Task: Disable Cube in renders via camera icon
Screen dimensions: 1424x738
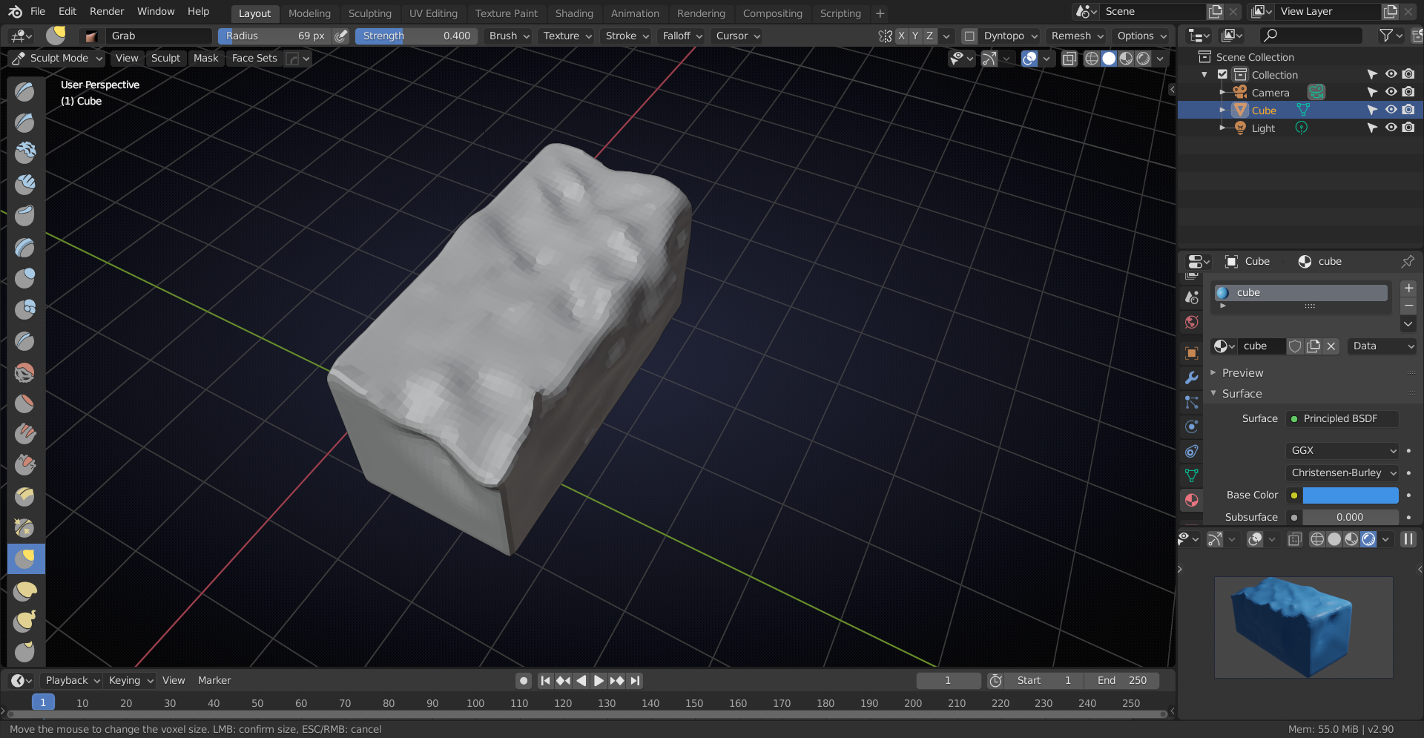Action: pyautogui.click(x=1408, y=110)
